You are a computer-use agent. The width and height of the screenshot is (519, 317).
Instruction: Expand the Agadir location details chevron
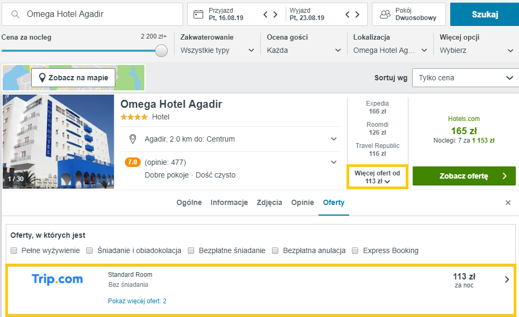pos(334,139)
